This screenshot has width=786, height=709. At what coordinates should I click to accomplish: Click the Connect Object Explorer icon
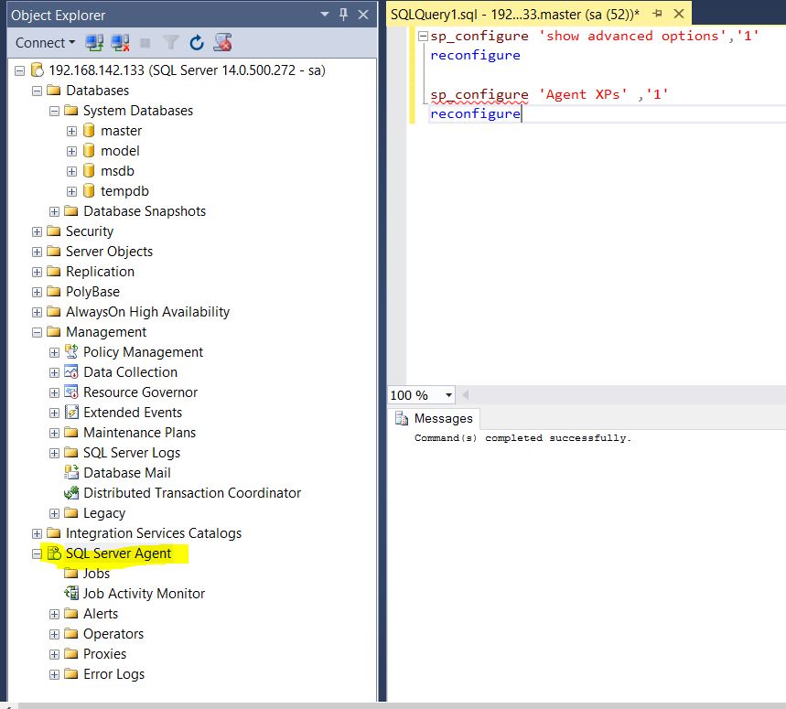93,43
